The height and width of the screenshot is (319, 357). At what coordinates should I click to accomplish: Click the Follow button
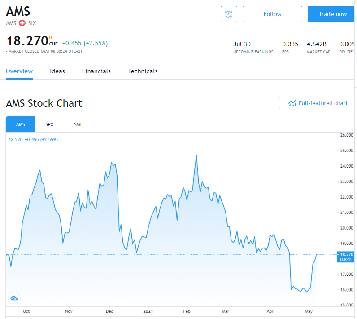(x=272, y=14)
